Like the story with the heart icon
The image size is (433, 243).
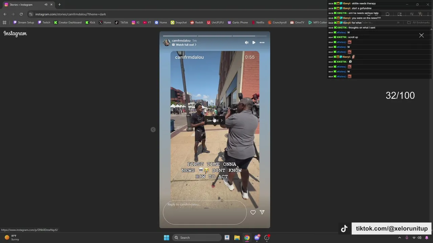[x=253, y=212]
